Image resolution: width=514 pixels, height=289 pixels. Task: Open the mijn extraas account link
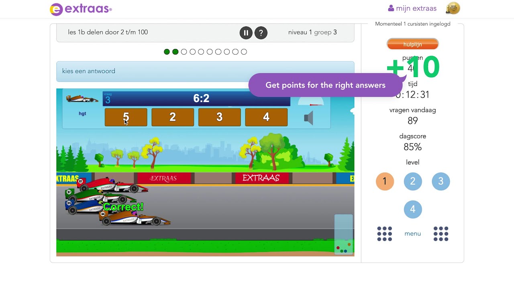[412, 8]
